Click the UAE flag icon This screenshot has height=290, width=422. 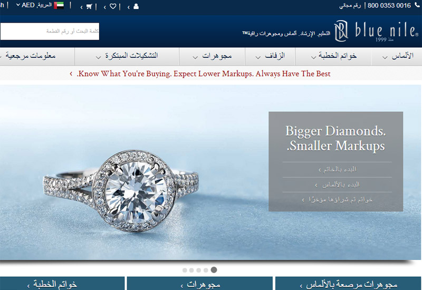(59, 5)
